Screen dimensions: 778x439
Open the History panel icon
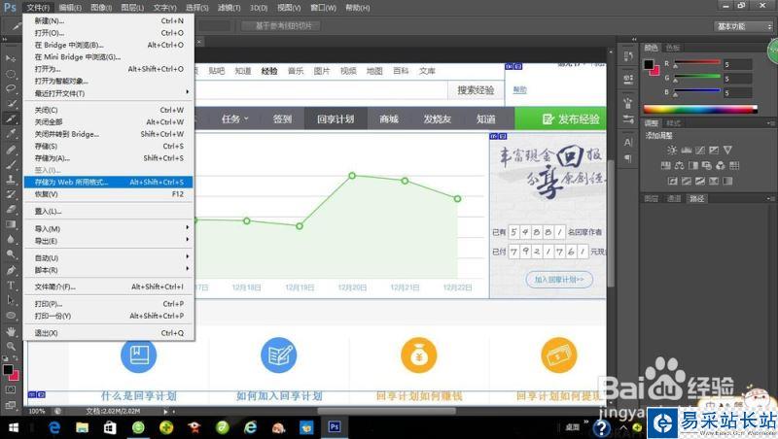(x=628, y=56)
